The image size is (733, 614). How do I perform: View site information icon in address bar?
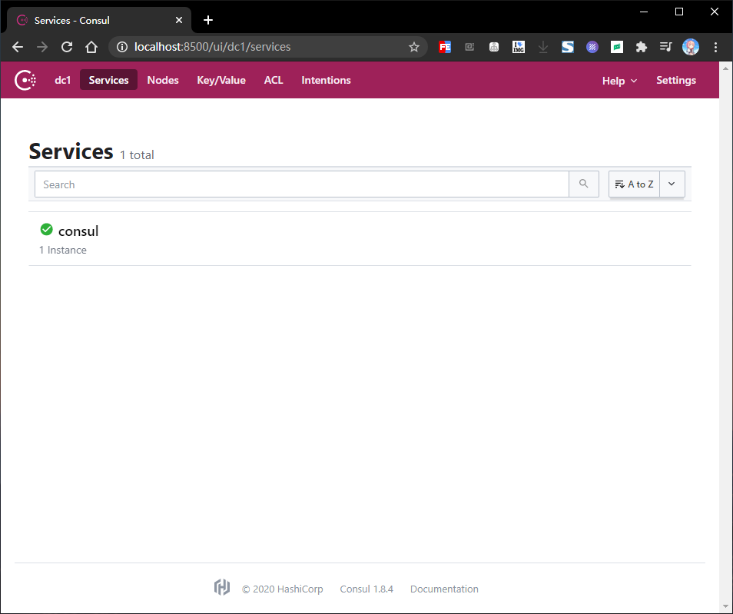pos(122,47)
